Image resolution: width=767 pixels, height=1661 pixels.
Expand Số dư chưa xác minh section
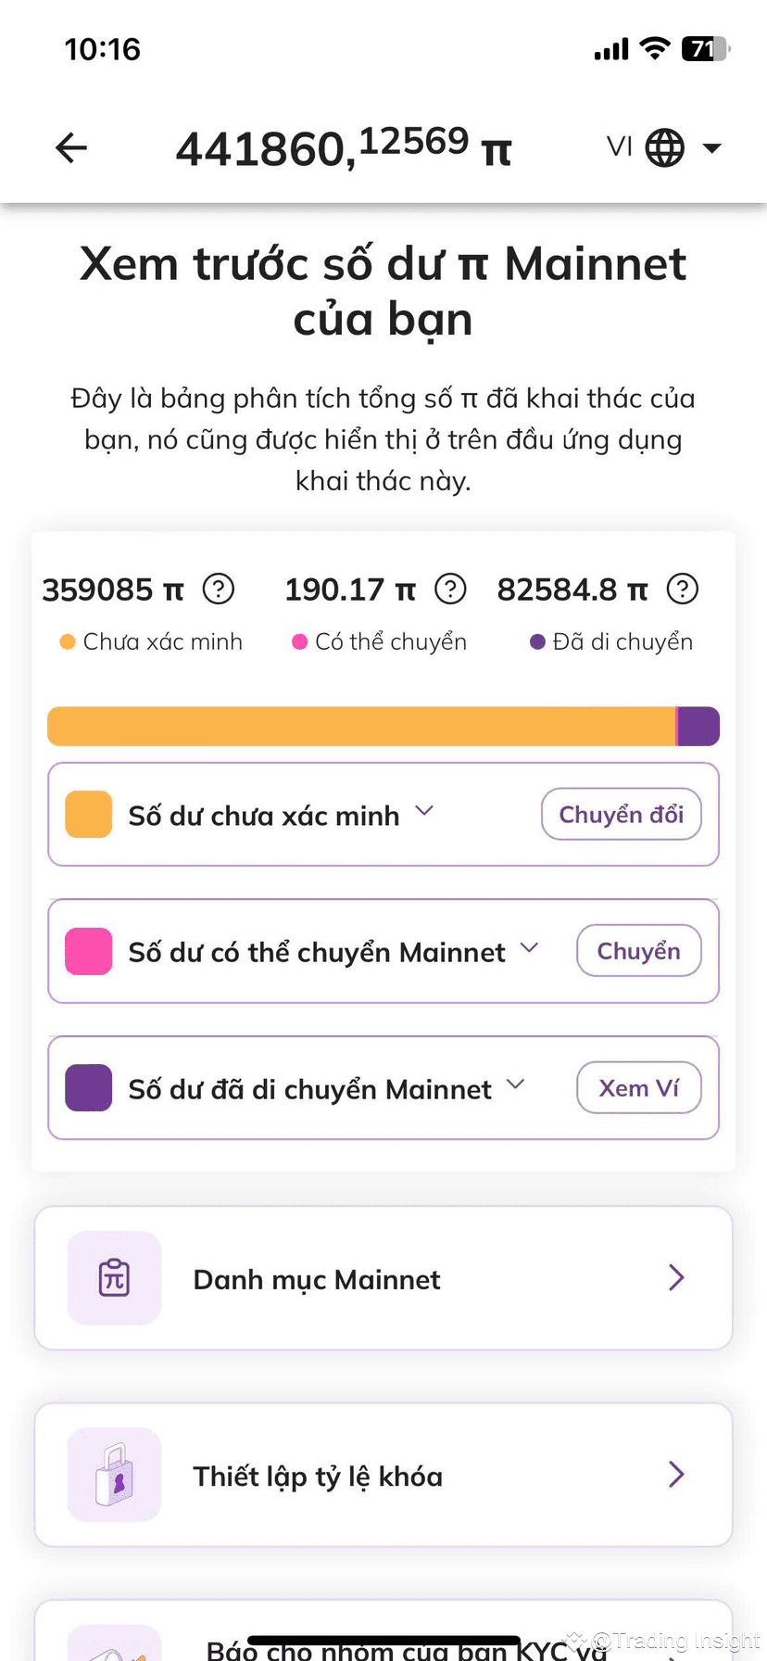(424, 810)
